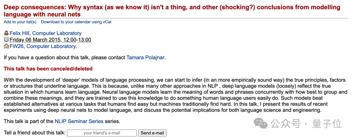Open the 'Add to your list(s)' link
Screen dimensions: 353x138
(20, 22)
